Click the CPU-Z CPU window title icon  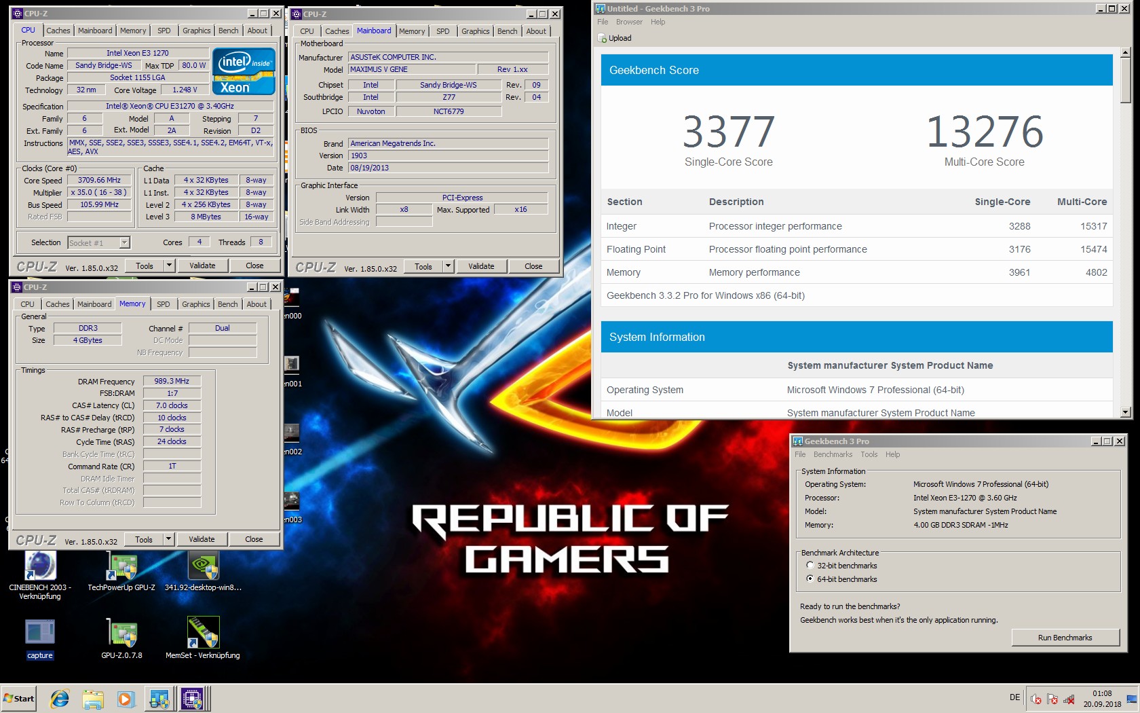(x=18, y=14)
